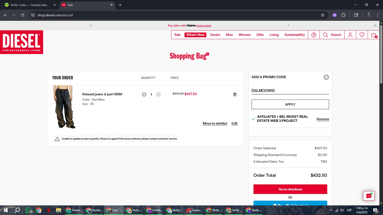Screen dimensions: 383x215
Task: Open the Relaxed jeans product thumbnail
Action: click(x=64, y=107)
